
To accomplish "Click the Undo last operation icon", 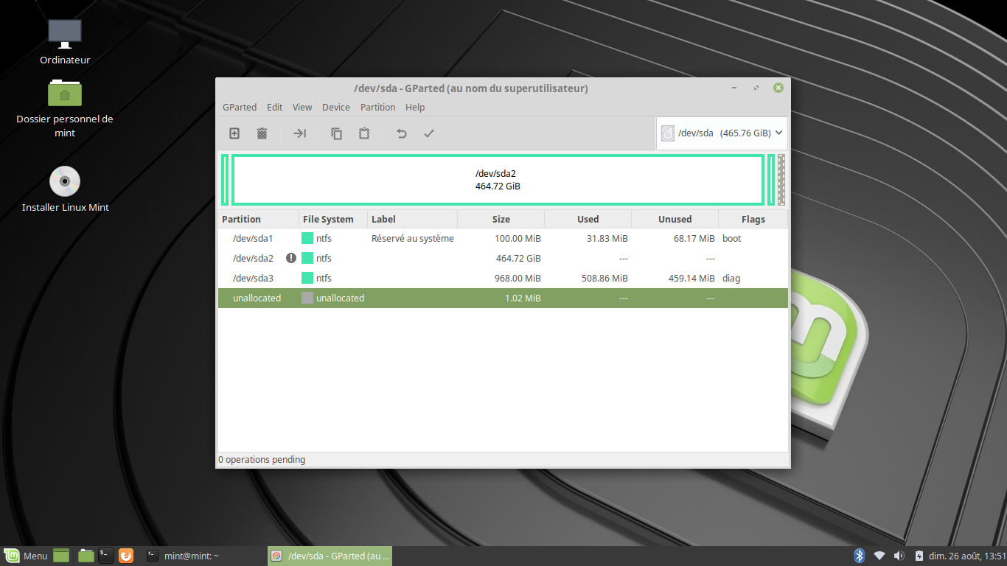I will [x=401, y=133].
